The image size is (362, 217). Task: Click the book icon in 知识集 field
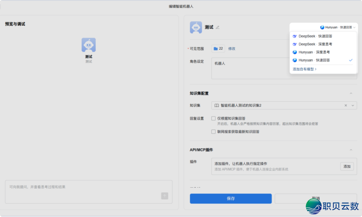tap(217, 106)
